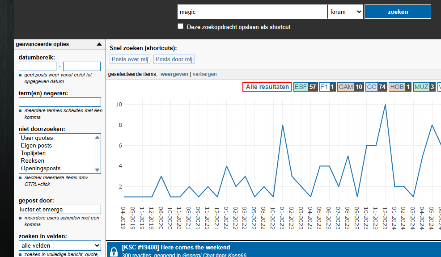Click the date range start field

tap(38, 66)
